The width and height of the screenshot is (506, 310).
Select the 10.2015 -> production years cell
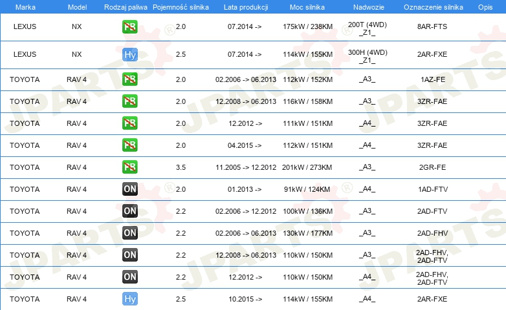pos(245,299)
